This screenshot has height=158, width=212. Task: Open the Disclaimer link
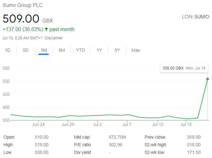pyautogui.click(x=54, y=38)
